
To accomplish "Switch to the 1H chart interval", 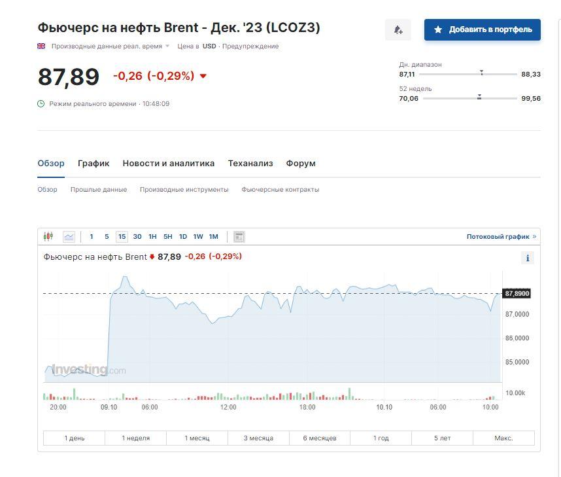I will click(x=152, y=237).
